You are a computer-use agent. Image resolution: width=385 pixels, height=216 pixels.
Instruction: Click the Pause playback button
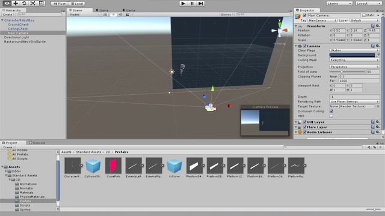point(192,4)
